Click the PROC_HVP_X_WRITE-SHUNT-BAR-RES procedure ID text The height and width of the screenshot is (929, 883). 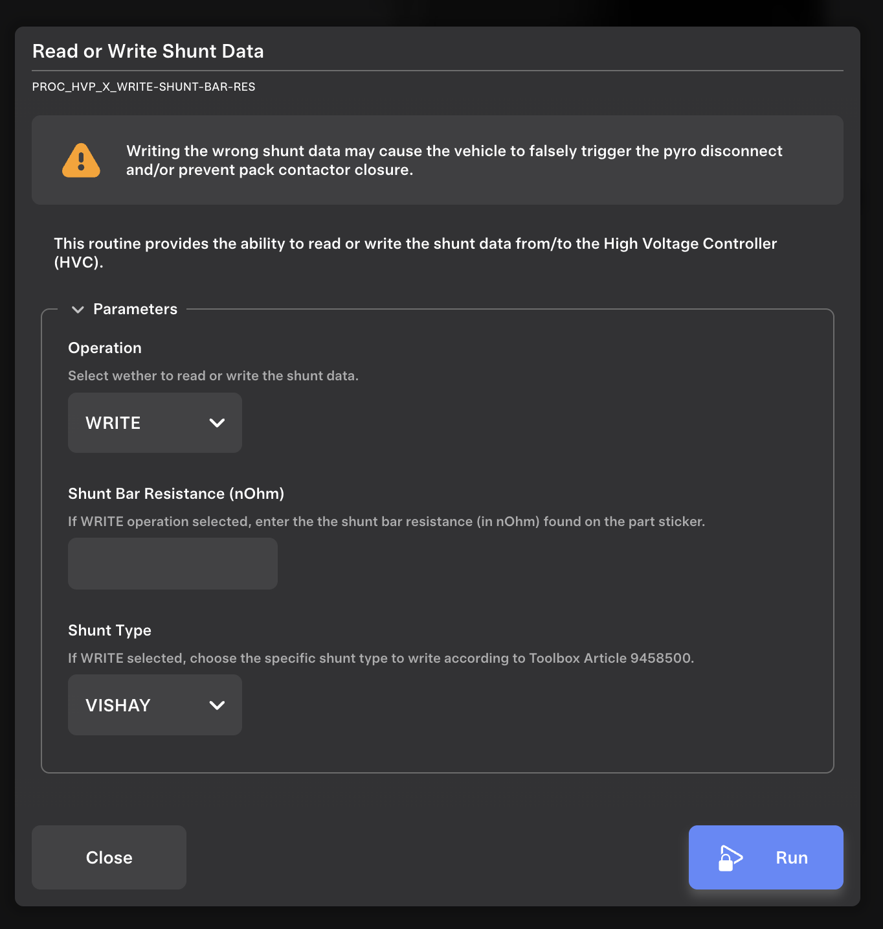click(x=144, y=87)
